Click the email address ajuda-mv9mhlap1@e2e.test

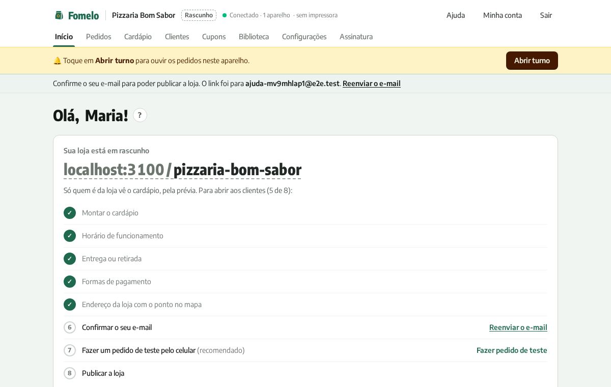292,84
